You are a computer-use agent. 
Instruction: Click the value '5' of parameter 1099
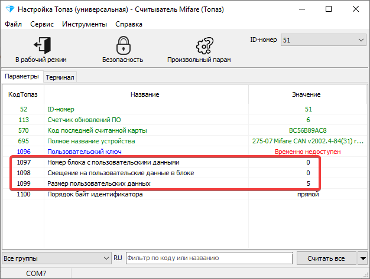point(308,183)
